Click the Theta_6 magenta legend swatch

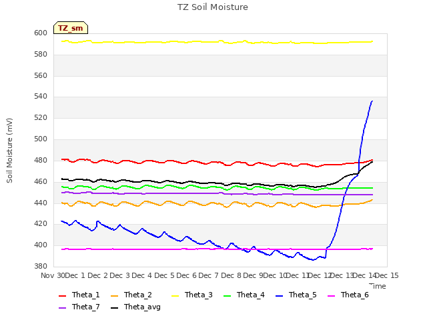(331, 296)
